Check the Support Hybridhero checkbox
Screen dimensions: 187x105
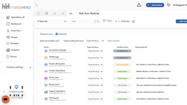[40, 92]
